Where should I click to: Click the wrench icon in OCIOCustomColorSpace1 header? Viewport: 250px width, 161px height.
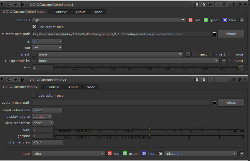pyautogui.click(x=22, y=5)
